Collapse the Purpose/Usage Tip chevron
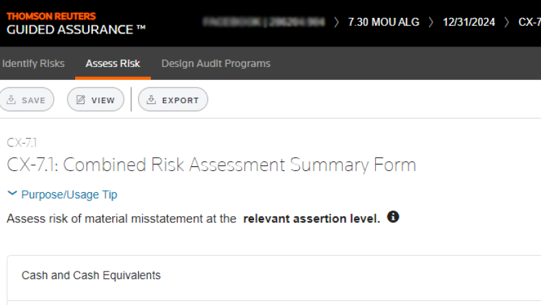 tap(12, 194)
